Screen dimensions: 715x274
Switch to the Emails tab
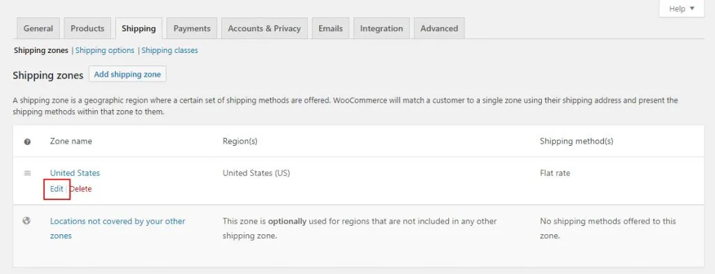(x=330, y=28)
